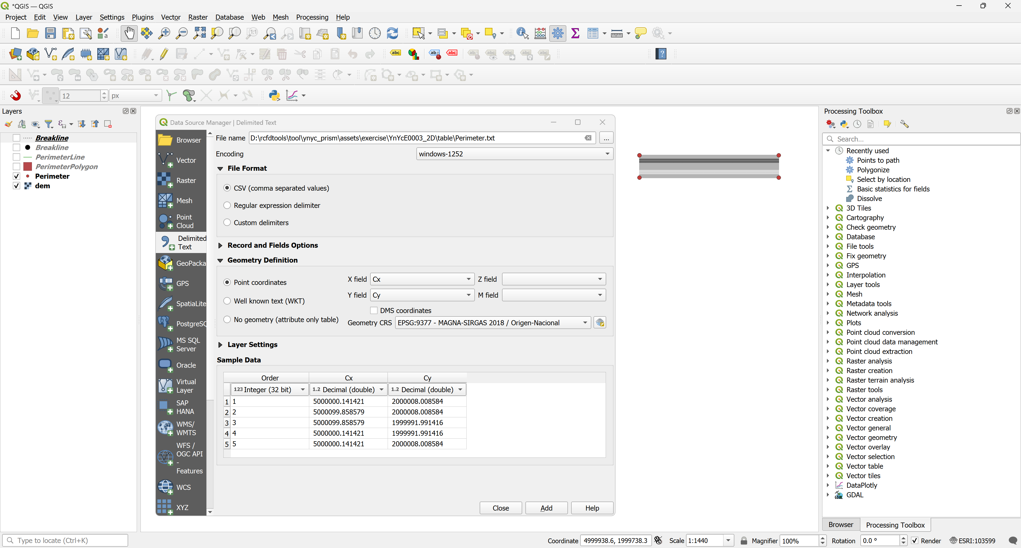This screenshot has width=1021, height=548.
Task: Click the ESRI:103599 project CRS button
Action: click(x=973, y=541)
